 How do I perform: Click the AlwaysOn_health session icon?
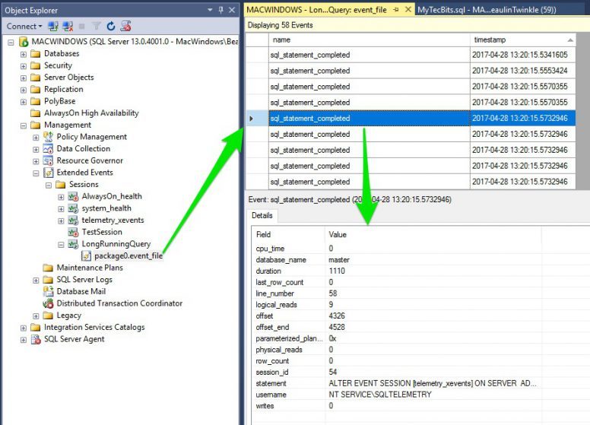click(73, 196)
